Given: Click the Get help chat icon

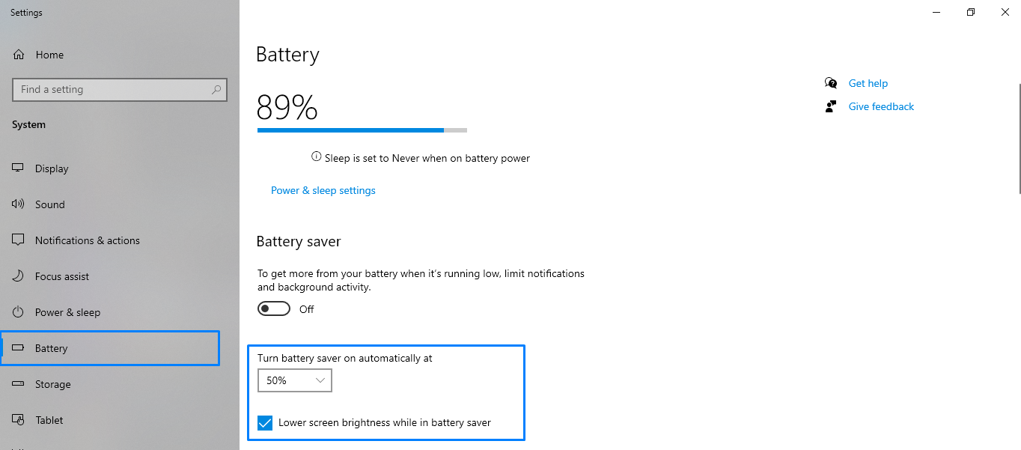Looking at the screenshot, I should click(831, 83).
